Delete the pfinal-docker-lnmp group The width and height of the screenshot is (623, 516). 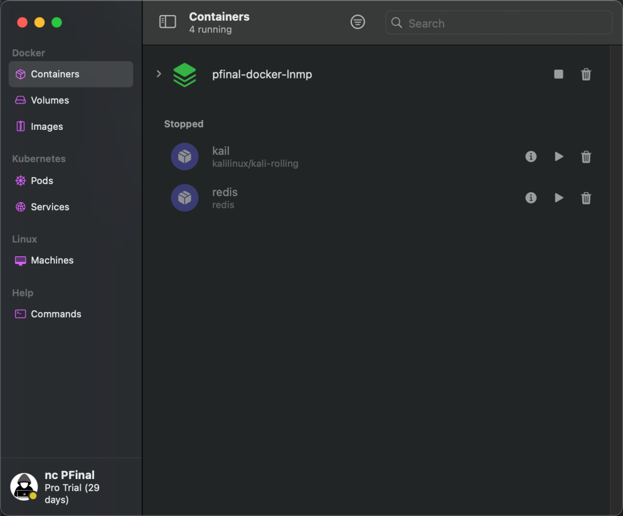point(586,74)
